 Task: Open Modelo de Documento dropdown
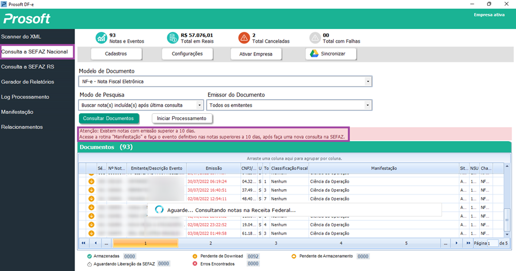tap(368, 81)
